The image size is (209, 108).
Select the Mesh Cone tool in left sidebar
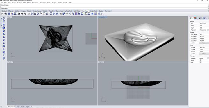click(4, 34)
